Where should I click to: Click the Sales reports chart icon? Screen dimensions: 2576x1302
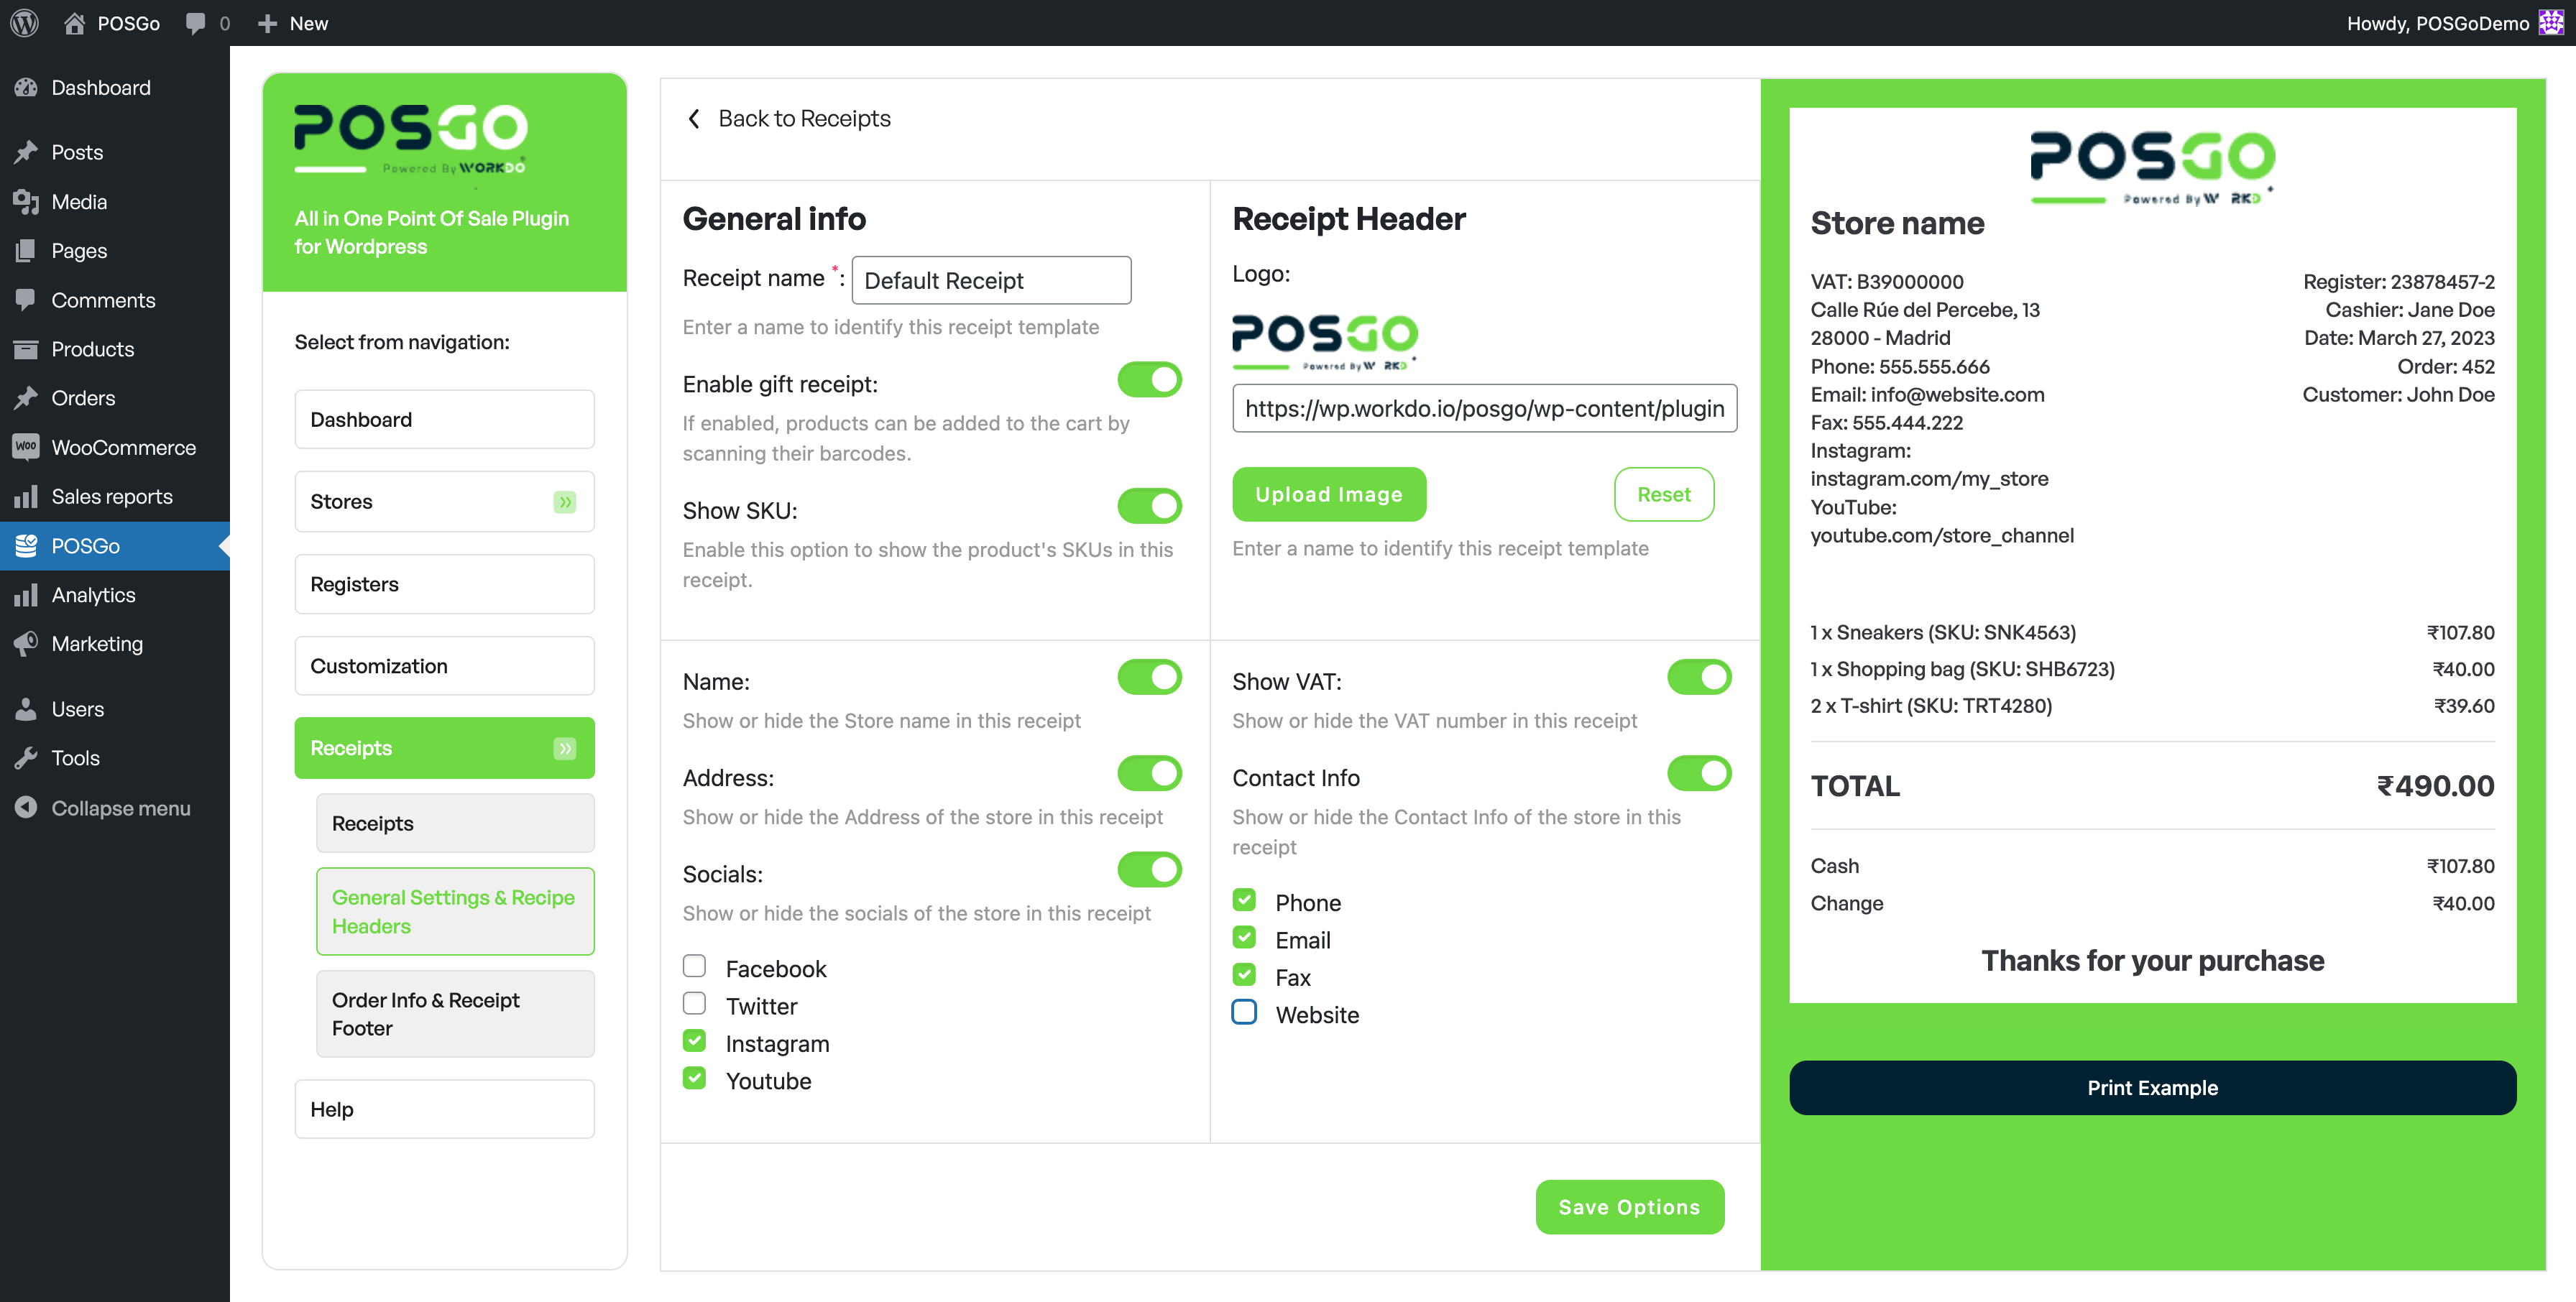(x=26, y=496)
